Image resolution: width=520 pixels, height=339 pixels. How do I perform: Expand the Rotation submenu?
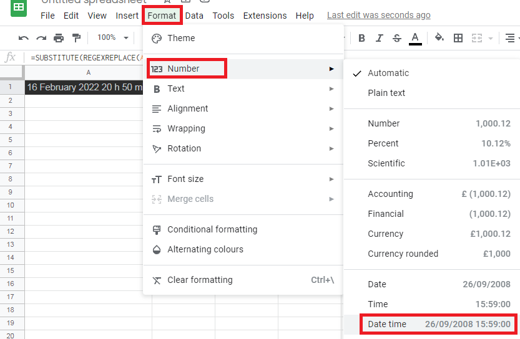(x=243, y=148)
